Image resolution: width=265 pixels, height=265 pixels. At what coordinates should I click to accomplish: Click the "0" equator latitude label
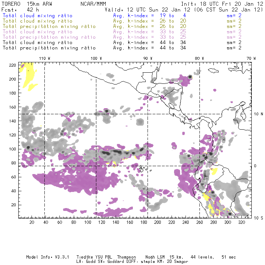(x=255, y=166)
